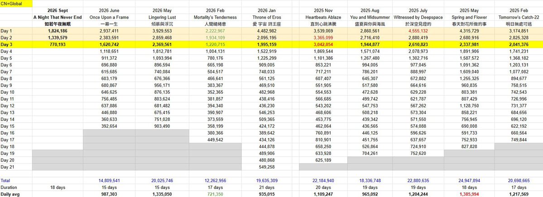Click the Daily avg row label

(10, 194)
